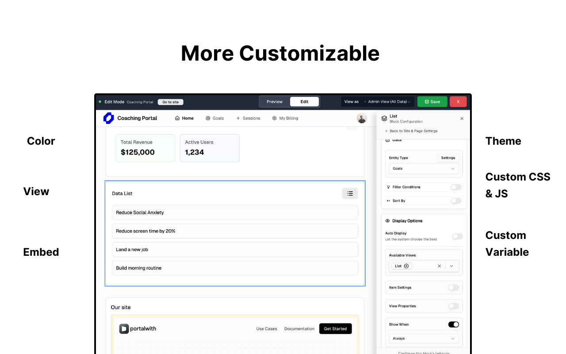The image size is (566, 354).
Task: Expand the Available Views dropdown arrow
Action: (451, 266)
